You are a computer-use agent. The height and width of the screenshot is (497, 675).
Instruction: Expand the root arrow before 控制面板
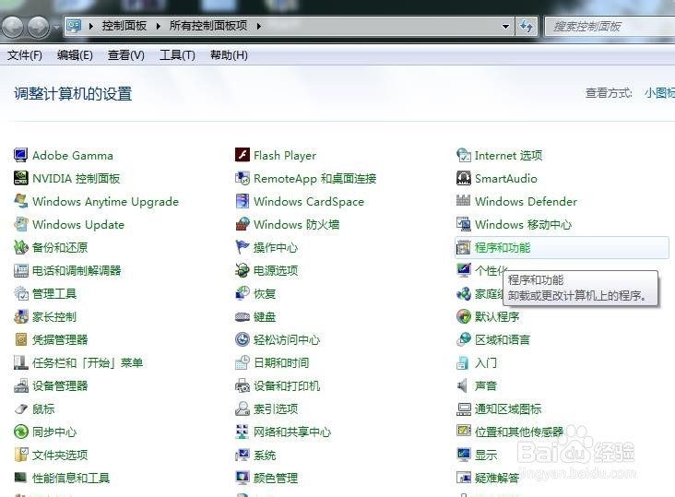point(91,26)
